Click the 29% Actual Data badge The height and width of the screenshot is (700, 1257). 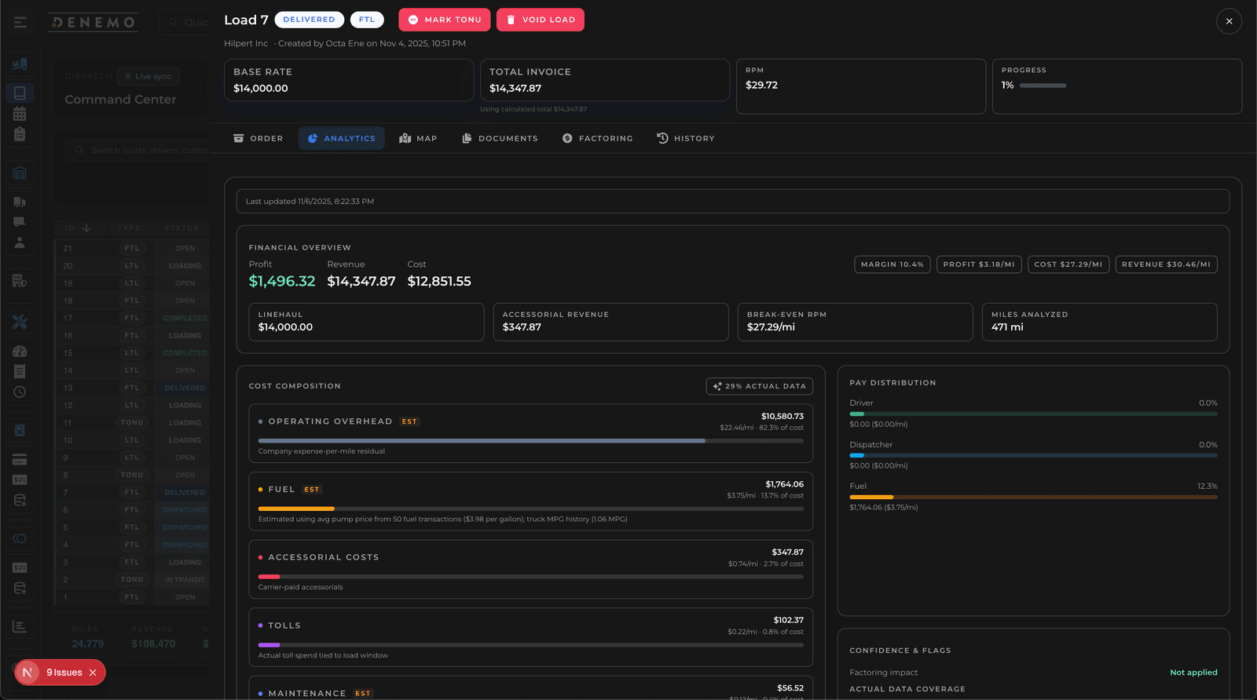759,386
